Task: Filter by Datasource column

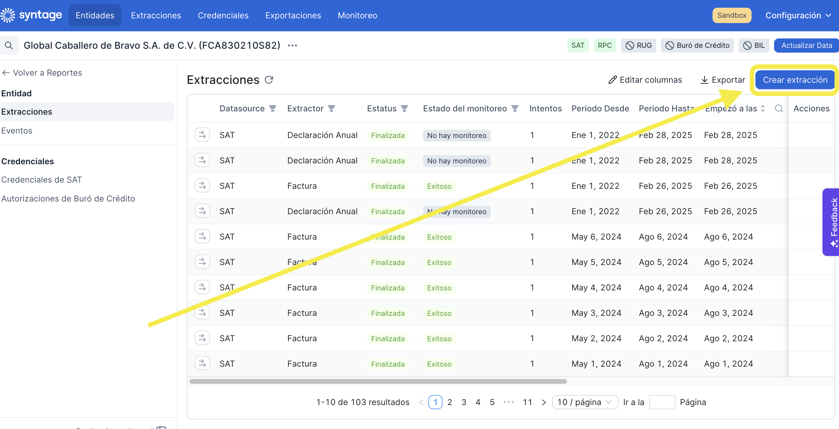Action: [x=273, y=108]
